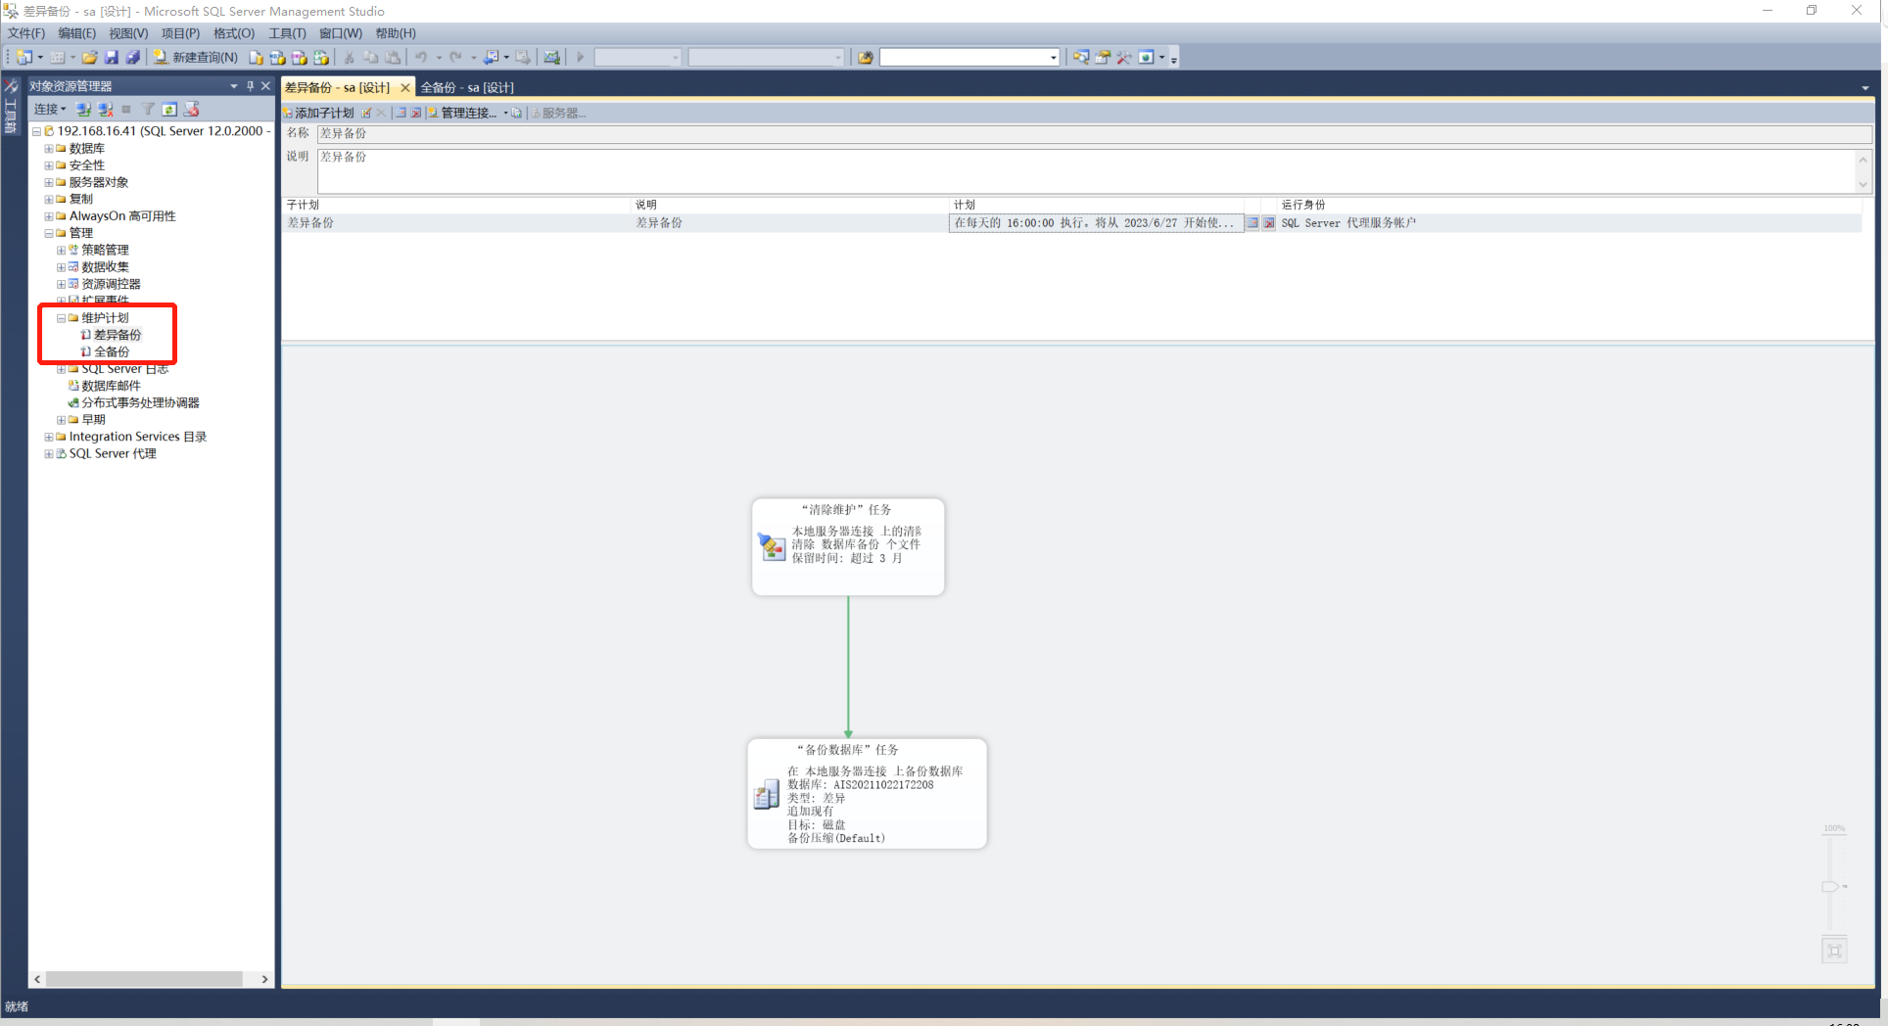Viewport: 1888px width, 1026px height.
Task: Open the Help (帮助) menu
Action: (x=396, y=33)
